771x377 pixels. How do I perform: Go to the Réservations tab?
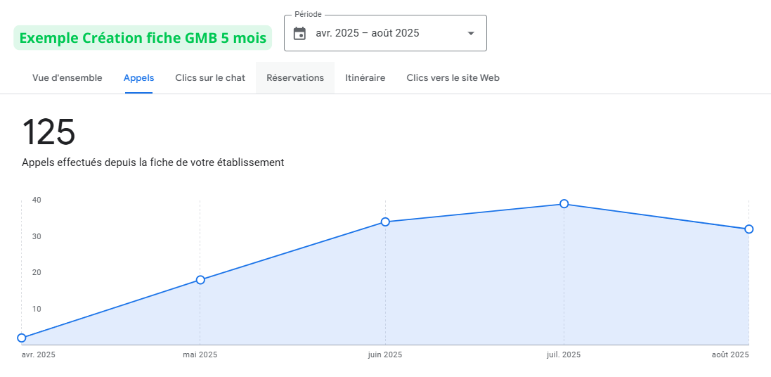point(295,78)
